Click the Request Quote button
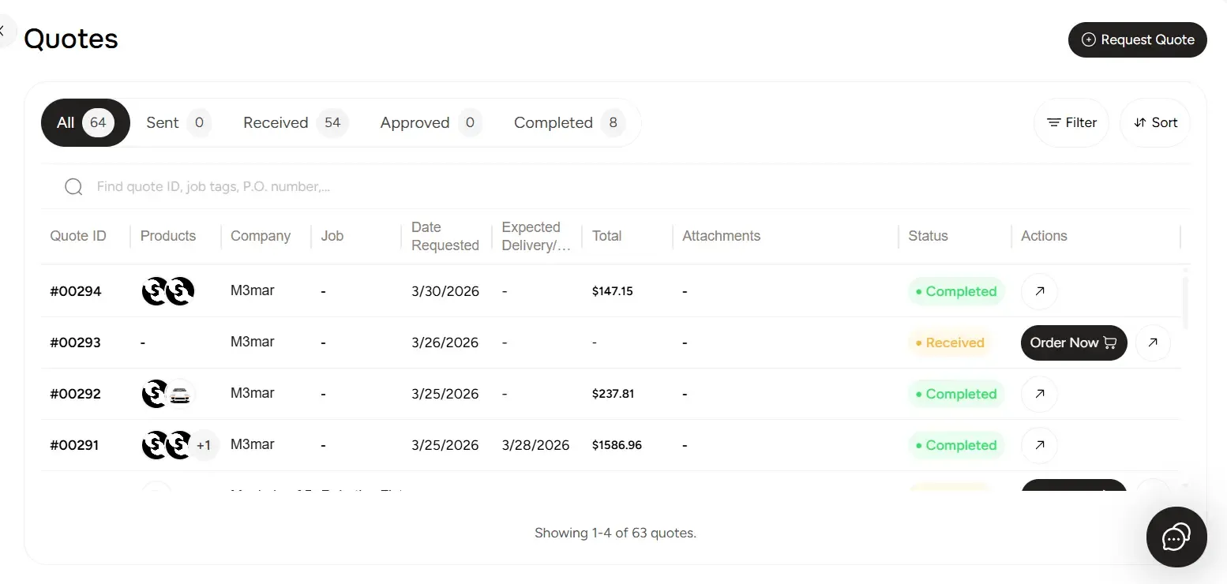 1137,39
